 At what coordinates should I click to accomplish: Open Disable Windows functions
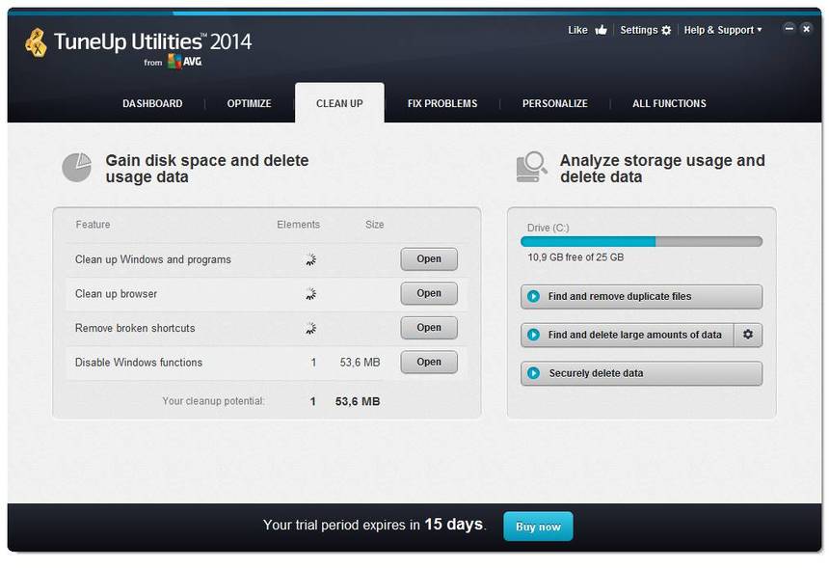(x=429, y=363)
